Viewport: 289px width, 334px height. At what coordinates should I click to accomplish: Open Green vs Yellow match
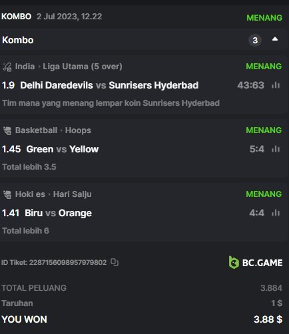pos(63,149)
